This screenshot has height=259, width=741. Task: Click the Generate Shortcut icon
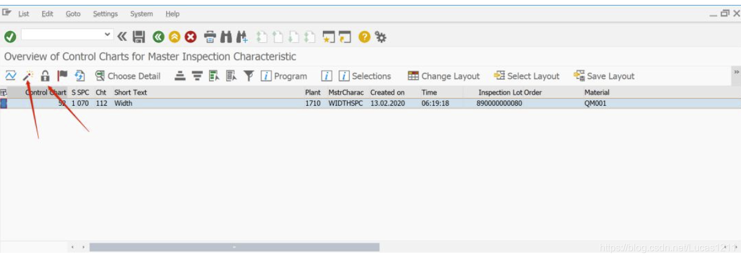click(x=345, y=37)
